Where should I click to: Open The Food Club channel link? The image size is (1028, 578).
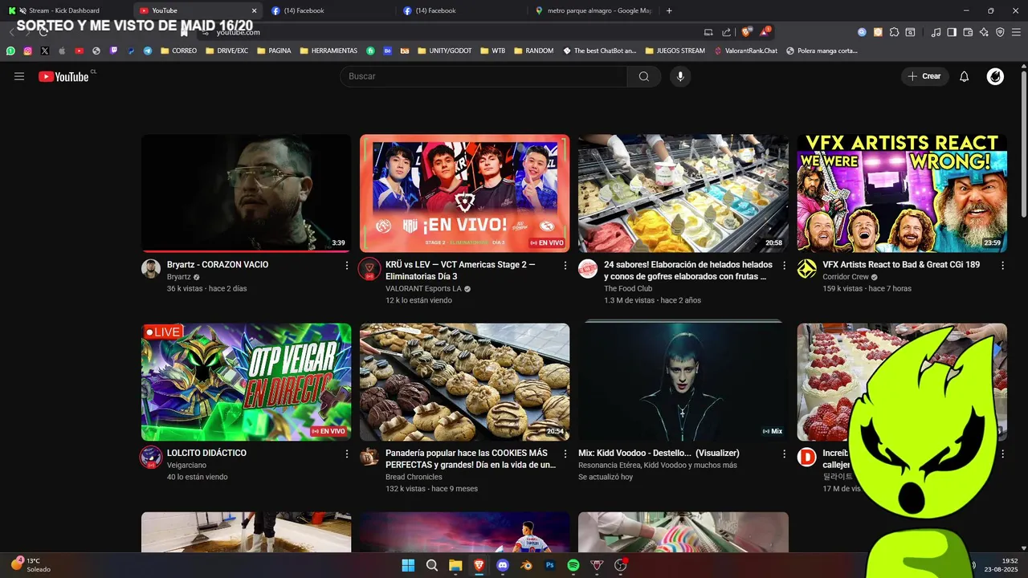tap(628, 289)
